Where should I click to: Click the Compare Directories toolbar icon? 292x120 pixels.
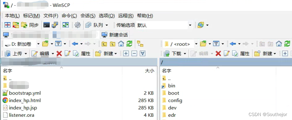(x=7, y=25)
